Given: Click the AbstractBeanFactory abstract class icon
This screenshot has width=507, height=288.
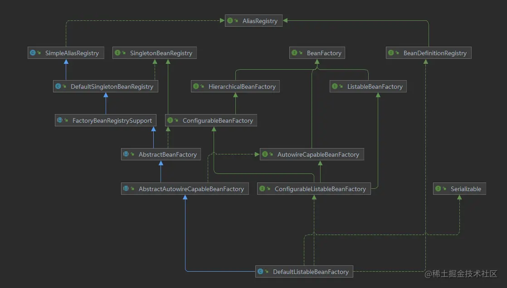Looking at the screenshot, I should click(x=126, y=154).
